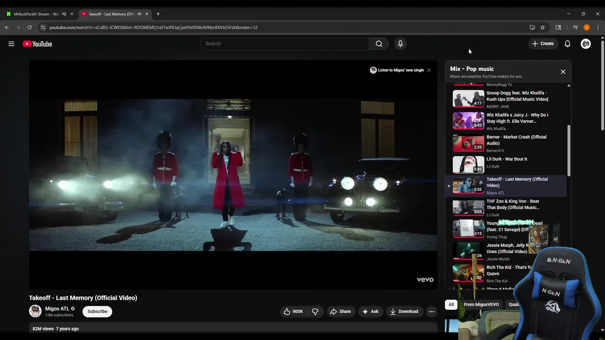Open a new browser tab
The width and height of the screenshot is (605, 340).
tap(158, 14)
